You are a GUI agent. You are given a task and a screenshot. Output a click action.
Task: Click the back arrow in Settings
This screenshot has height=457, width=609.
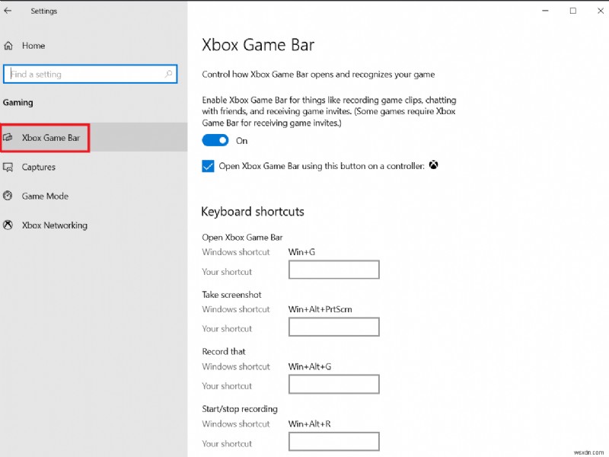[8, 11]
